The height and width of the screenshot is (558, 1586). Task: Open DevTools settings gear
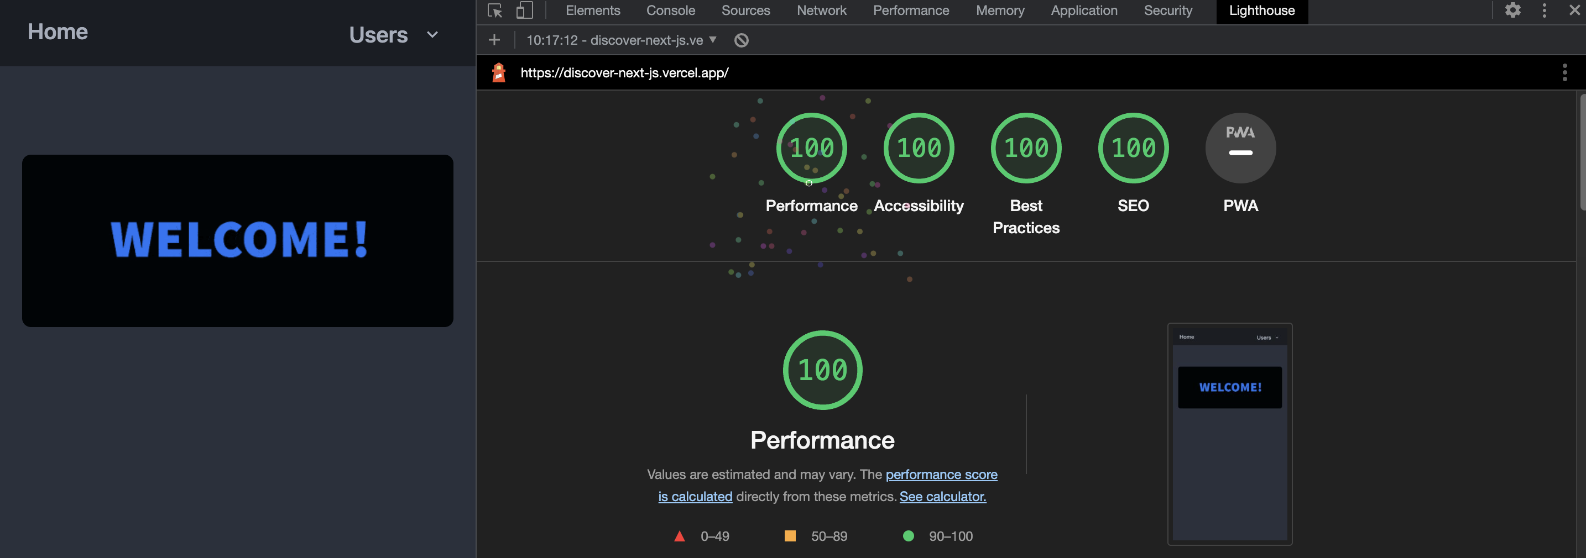pyautogui.click(x=1513, y=10)
